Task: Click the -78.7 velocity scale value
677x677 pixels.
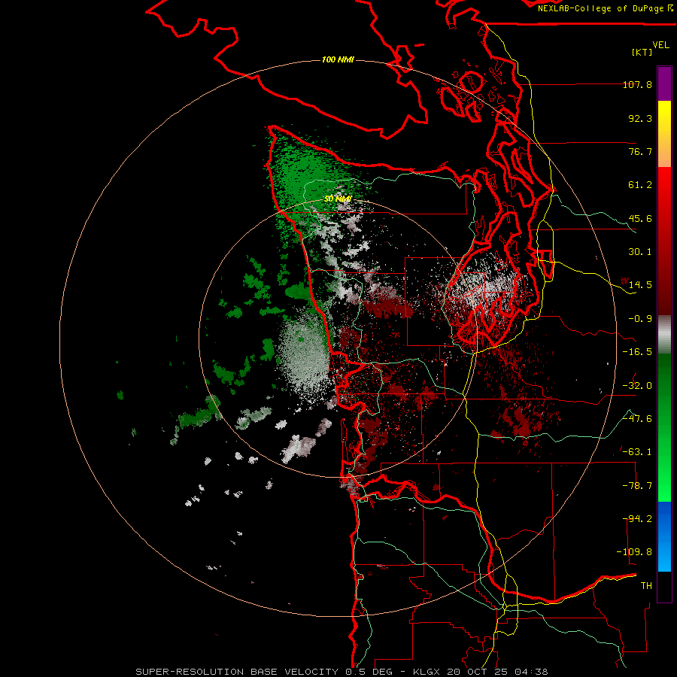Action: tap(637, 486)
